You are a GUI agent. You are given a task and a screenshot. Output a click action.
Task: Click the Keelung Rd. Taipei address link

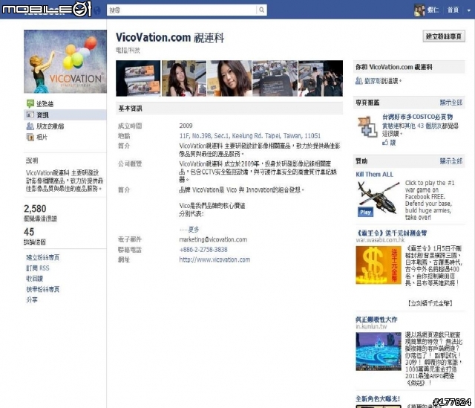tap(249, 135)
